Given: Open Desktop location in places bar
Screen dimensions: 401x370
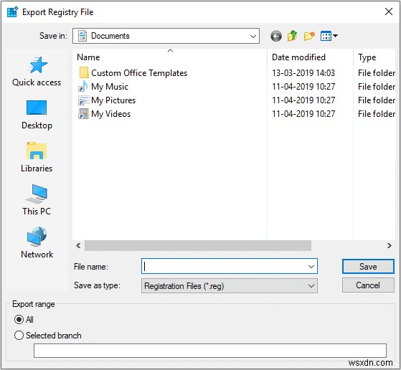Looking at the screenshot, I should pos(37,115).
